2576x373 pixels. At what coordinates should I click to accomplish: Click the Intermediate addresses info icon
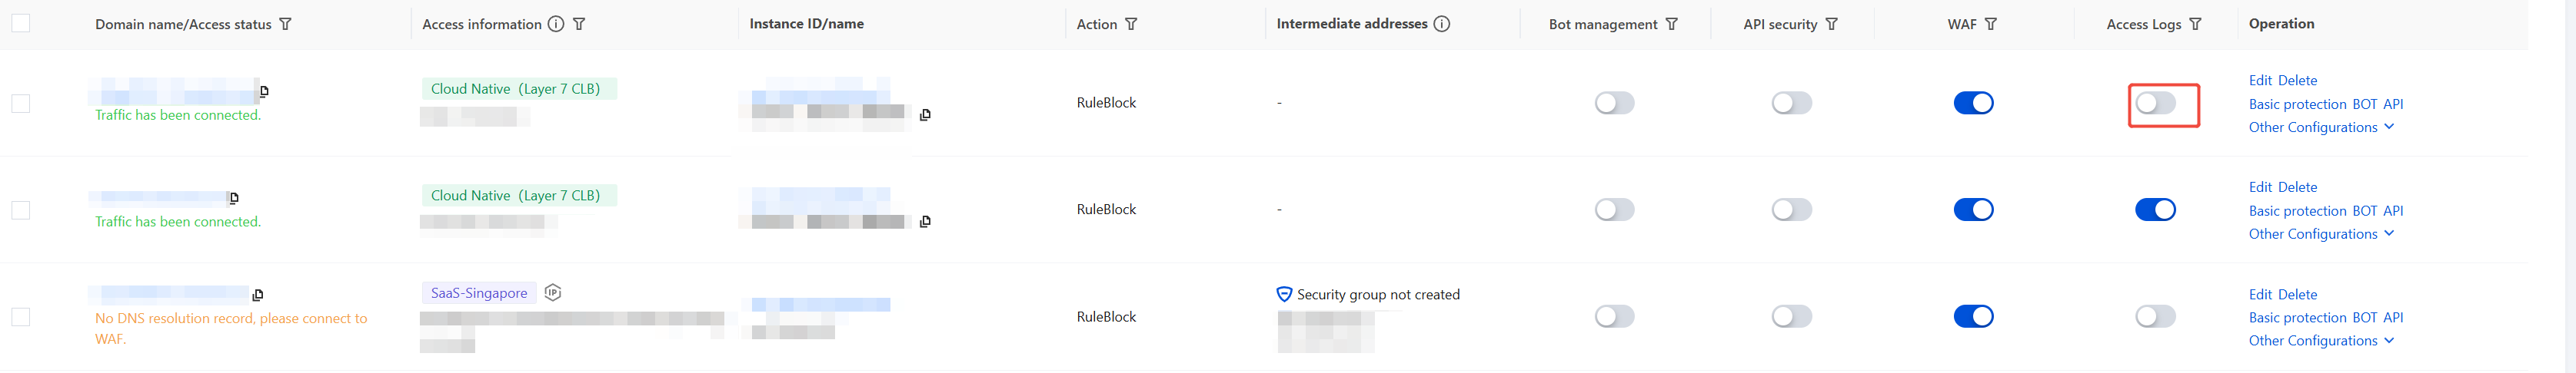tap(1442, 24)
